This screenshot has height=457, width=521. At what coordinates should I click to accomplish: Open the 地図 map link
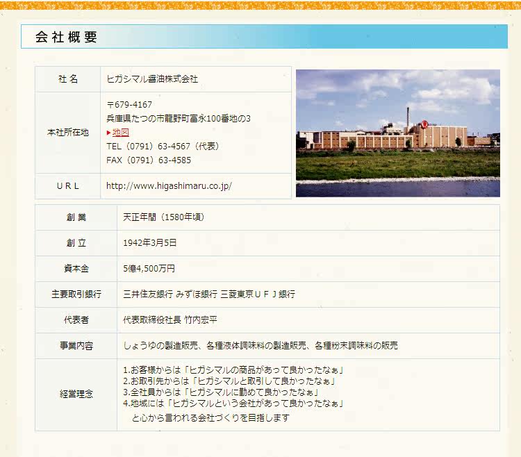(x=121, y=133)
